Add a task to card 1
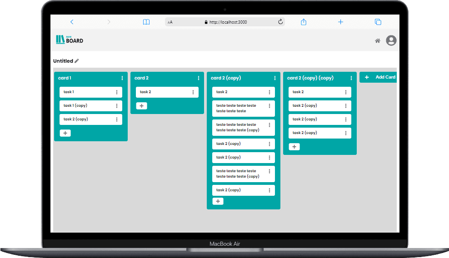The image size is (449, 258). pos(65,133)
